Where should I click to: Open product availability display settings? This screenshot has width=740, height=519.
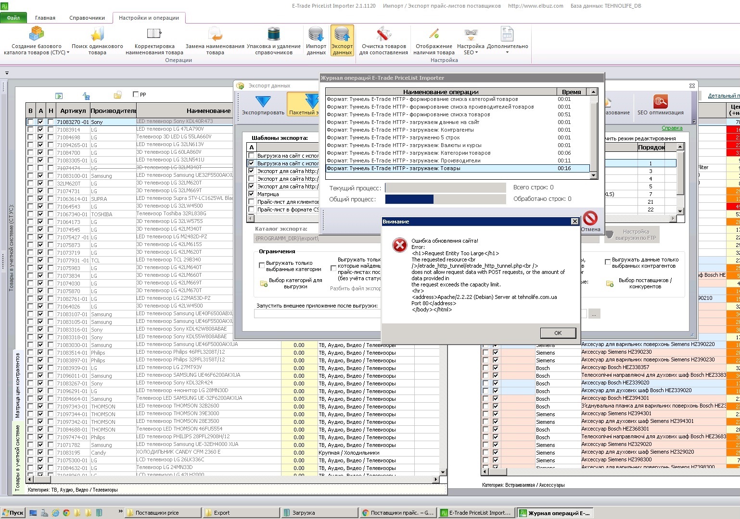point(434,41)
